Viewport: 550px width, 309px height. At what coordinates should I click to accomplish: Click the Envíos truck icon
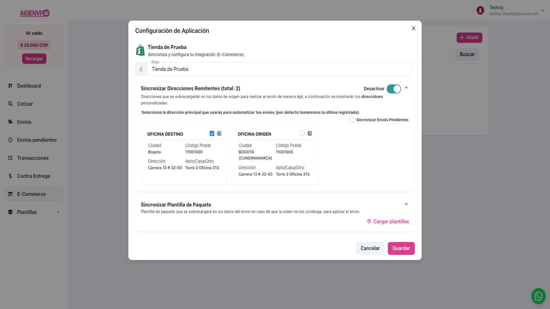(x=10, y=122)
